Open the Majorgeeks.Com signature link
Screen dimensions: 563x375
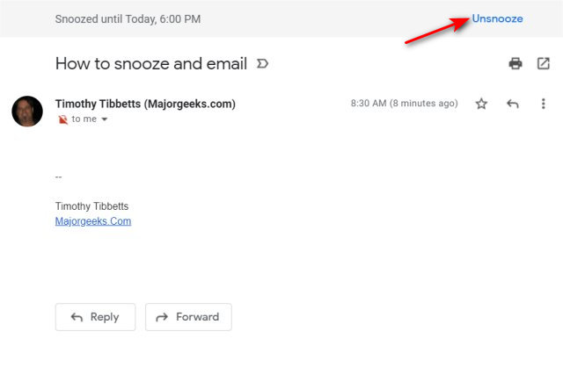[93, 220]
